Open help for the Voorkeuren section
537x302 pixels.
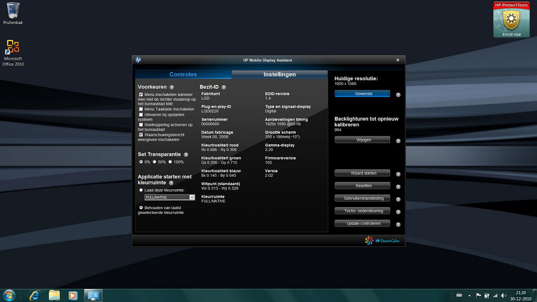tap(171, 88)
